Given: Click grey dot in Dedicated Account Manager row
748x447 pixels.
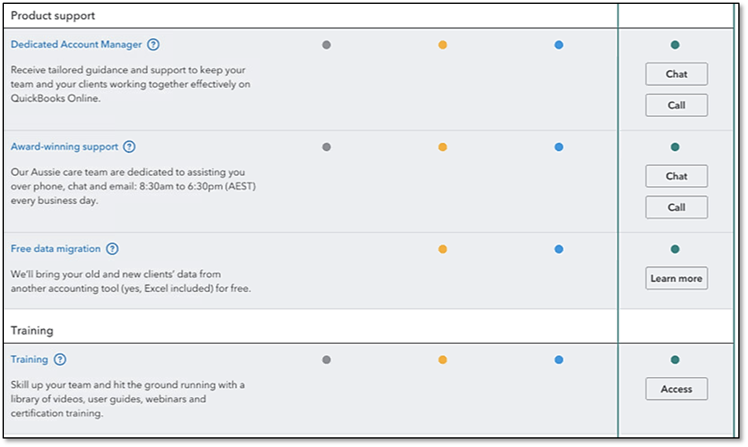Looking at the screenshot, I should (x=326, y=45).
